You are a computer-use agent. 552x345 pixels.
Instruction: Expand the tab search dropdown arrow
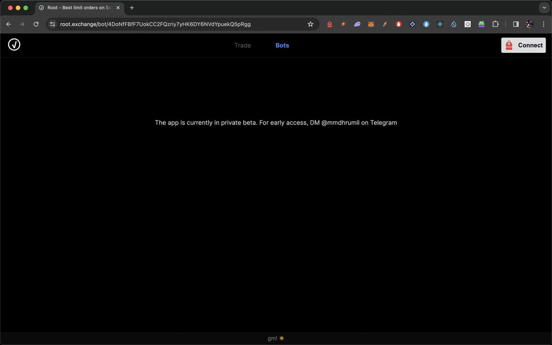pyautogui.click(x=543, y=8)
